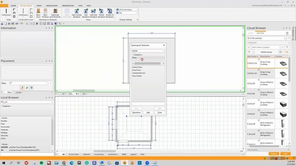Open the PRESENTATION ribbon tab
This screenshot has height=166, width=296.
68,6
